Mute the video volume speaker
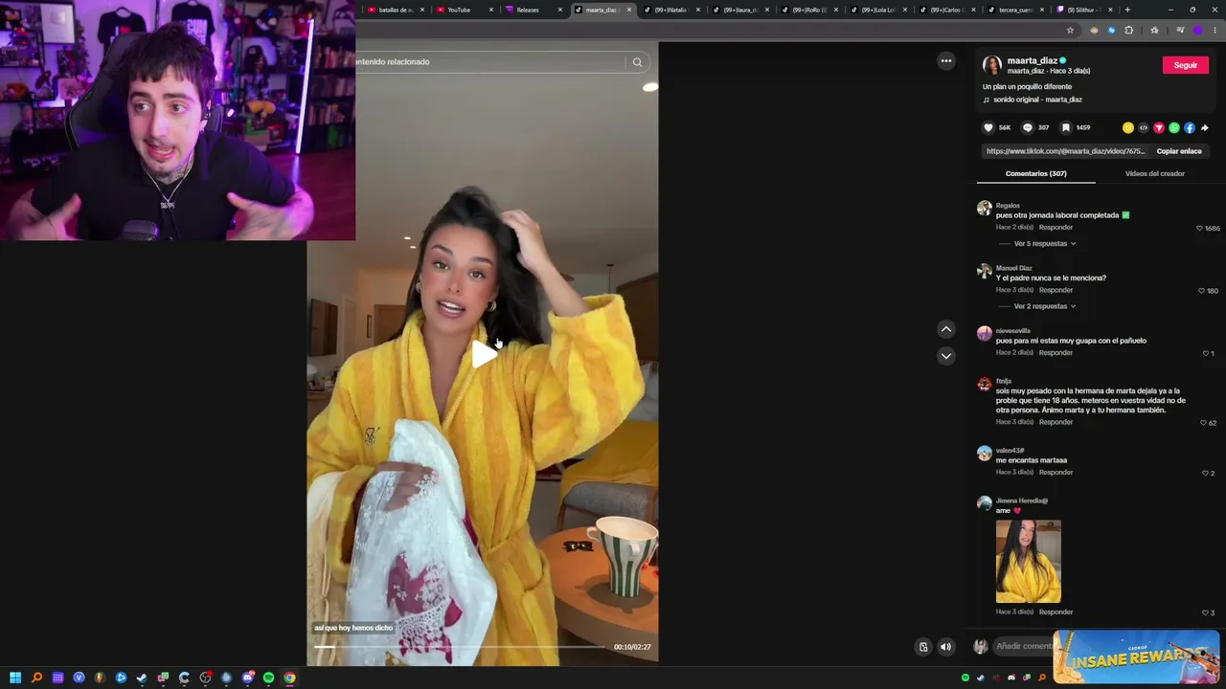The image size is (1226, 689). pos(946,647)
